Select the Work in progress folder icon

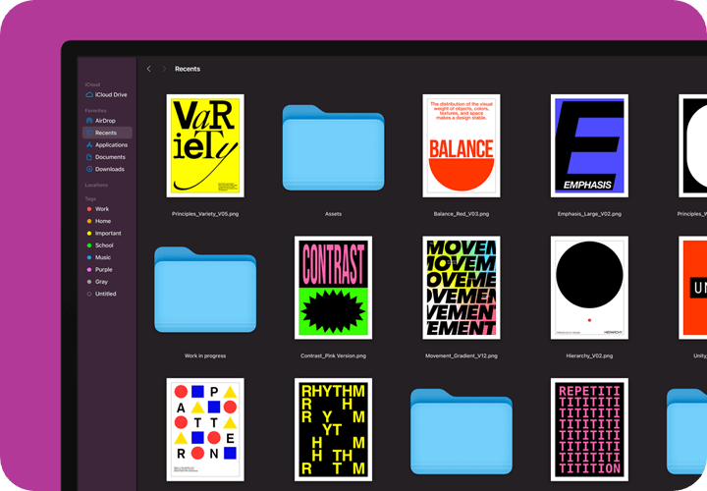click(205, 290)
